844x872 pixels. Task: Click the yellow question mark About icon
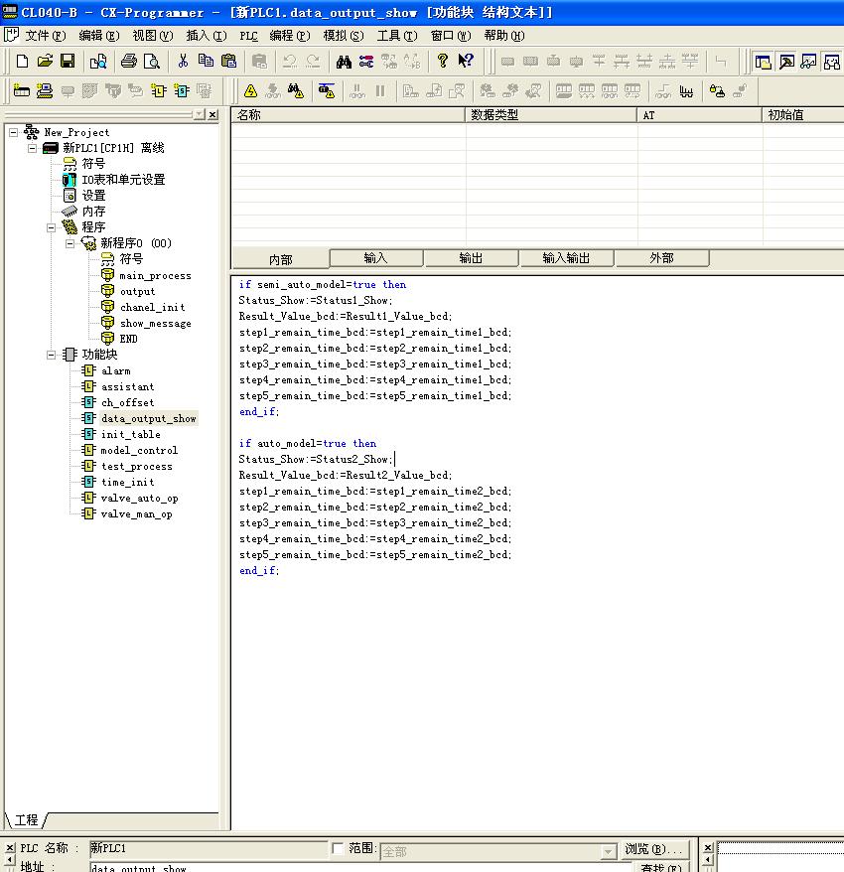point(443,62)
